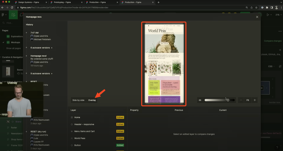The width and height of the screenshot is (283, 151).
Task: Switch to Side by side view
Action: 78,100
